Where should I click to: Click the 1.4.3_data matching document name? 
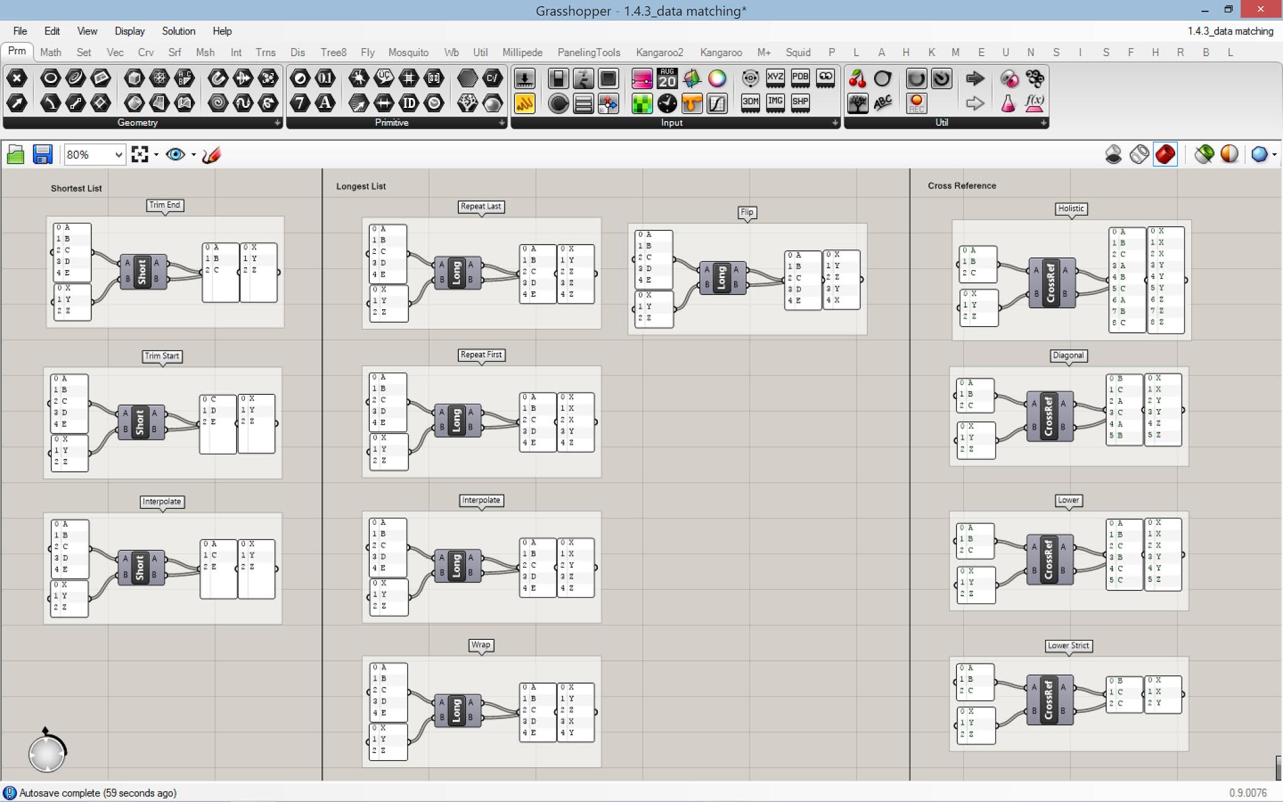coord(1229,31)
